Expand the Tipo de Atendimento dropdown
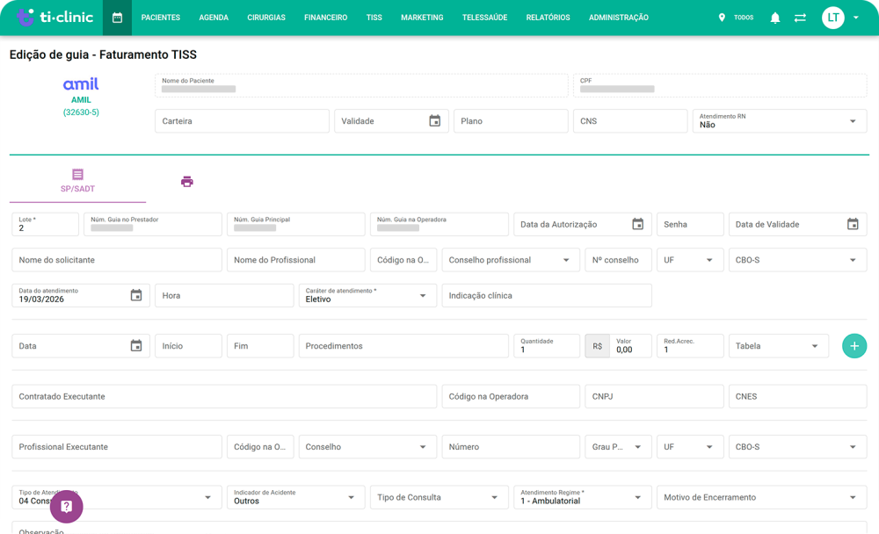 coord(117,497)
